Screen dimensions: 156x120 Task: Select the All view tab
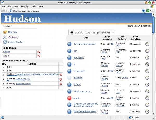[x=71, y=33]
